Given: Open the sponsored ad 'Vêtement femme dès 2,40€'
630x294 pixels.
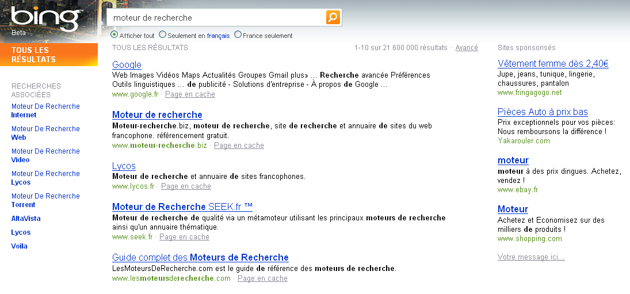Looking at the screenshot, I should [x=553, y=63].
